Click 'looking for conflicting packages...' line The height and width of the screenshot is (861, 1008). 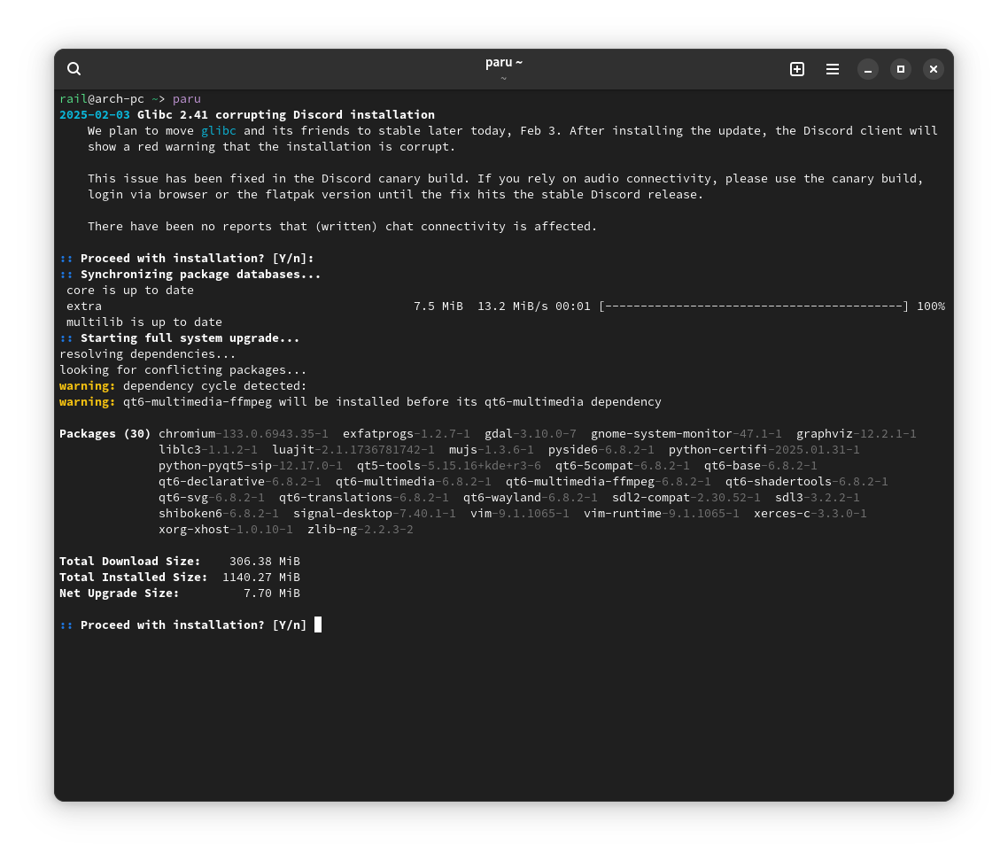coord(182,369)
